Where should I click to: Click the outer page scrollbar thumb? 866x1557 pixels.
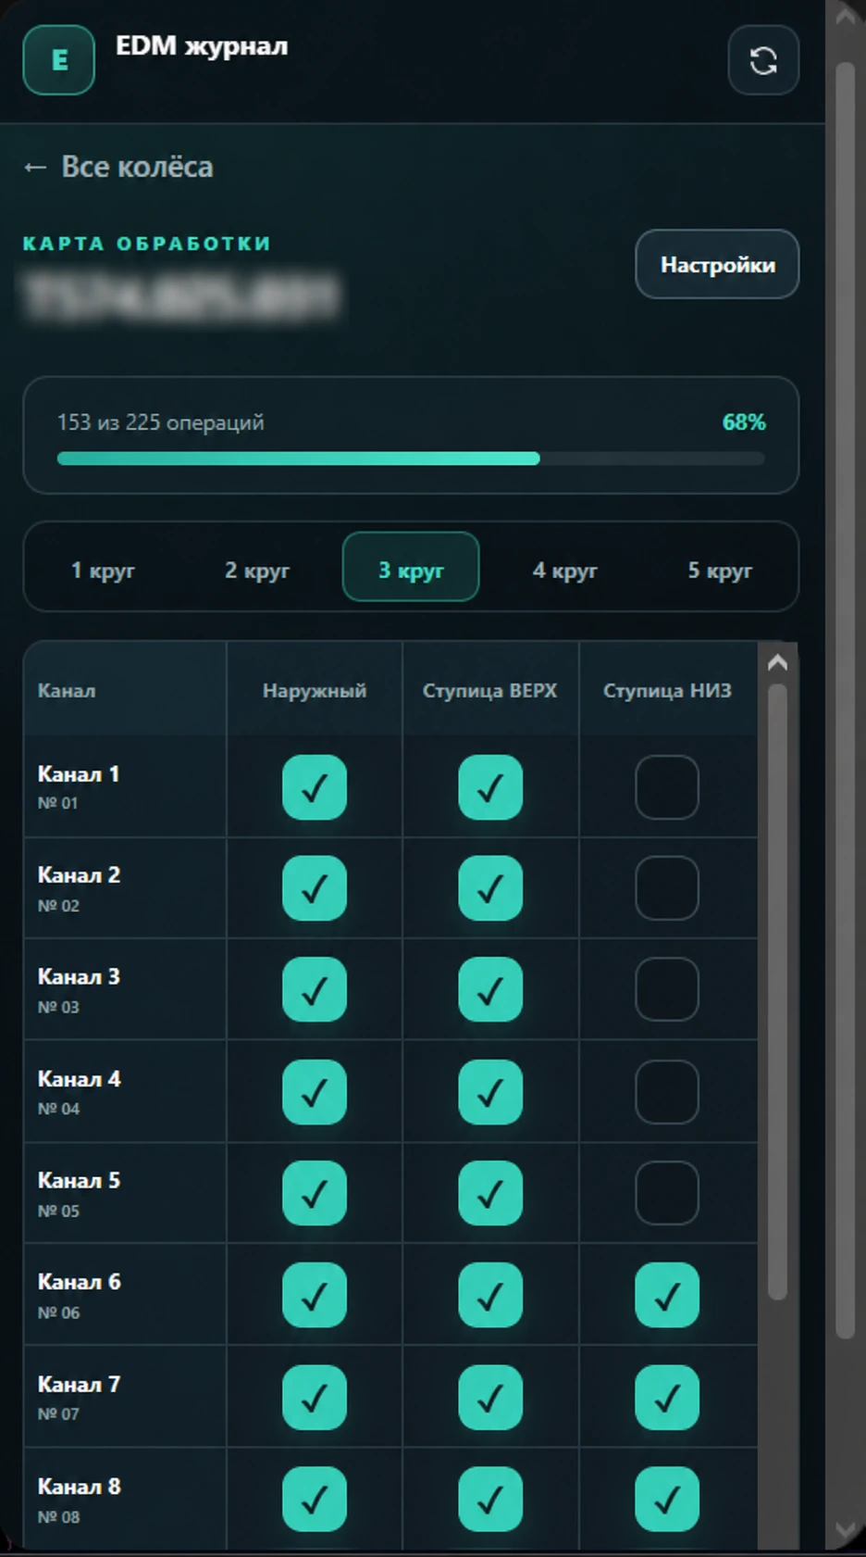846,701
